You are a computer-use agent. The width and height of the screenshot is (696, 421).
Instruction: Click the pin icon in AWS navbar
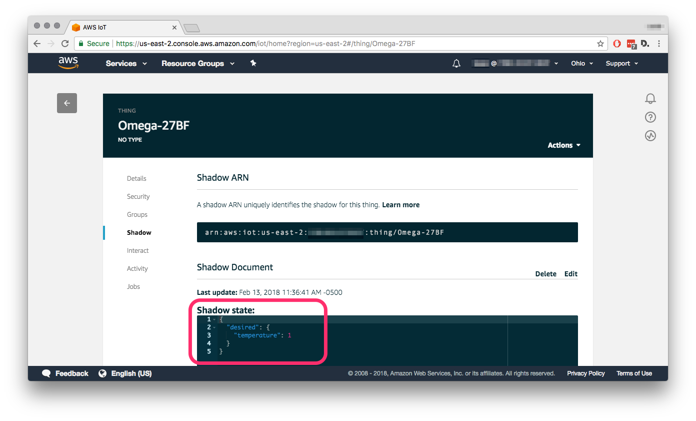tap(253, 63)
